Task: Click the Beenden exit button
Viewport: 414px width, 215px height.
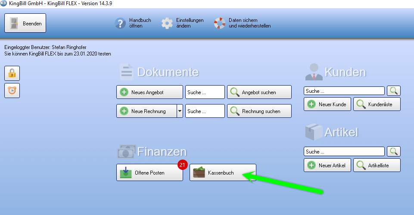Action: coord(25,23)
